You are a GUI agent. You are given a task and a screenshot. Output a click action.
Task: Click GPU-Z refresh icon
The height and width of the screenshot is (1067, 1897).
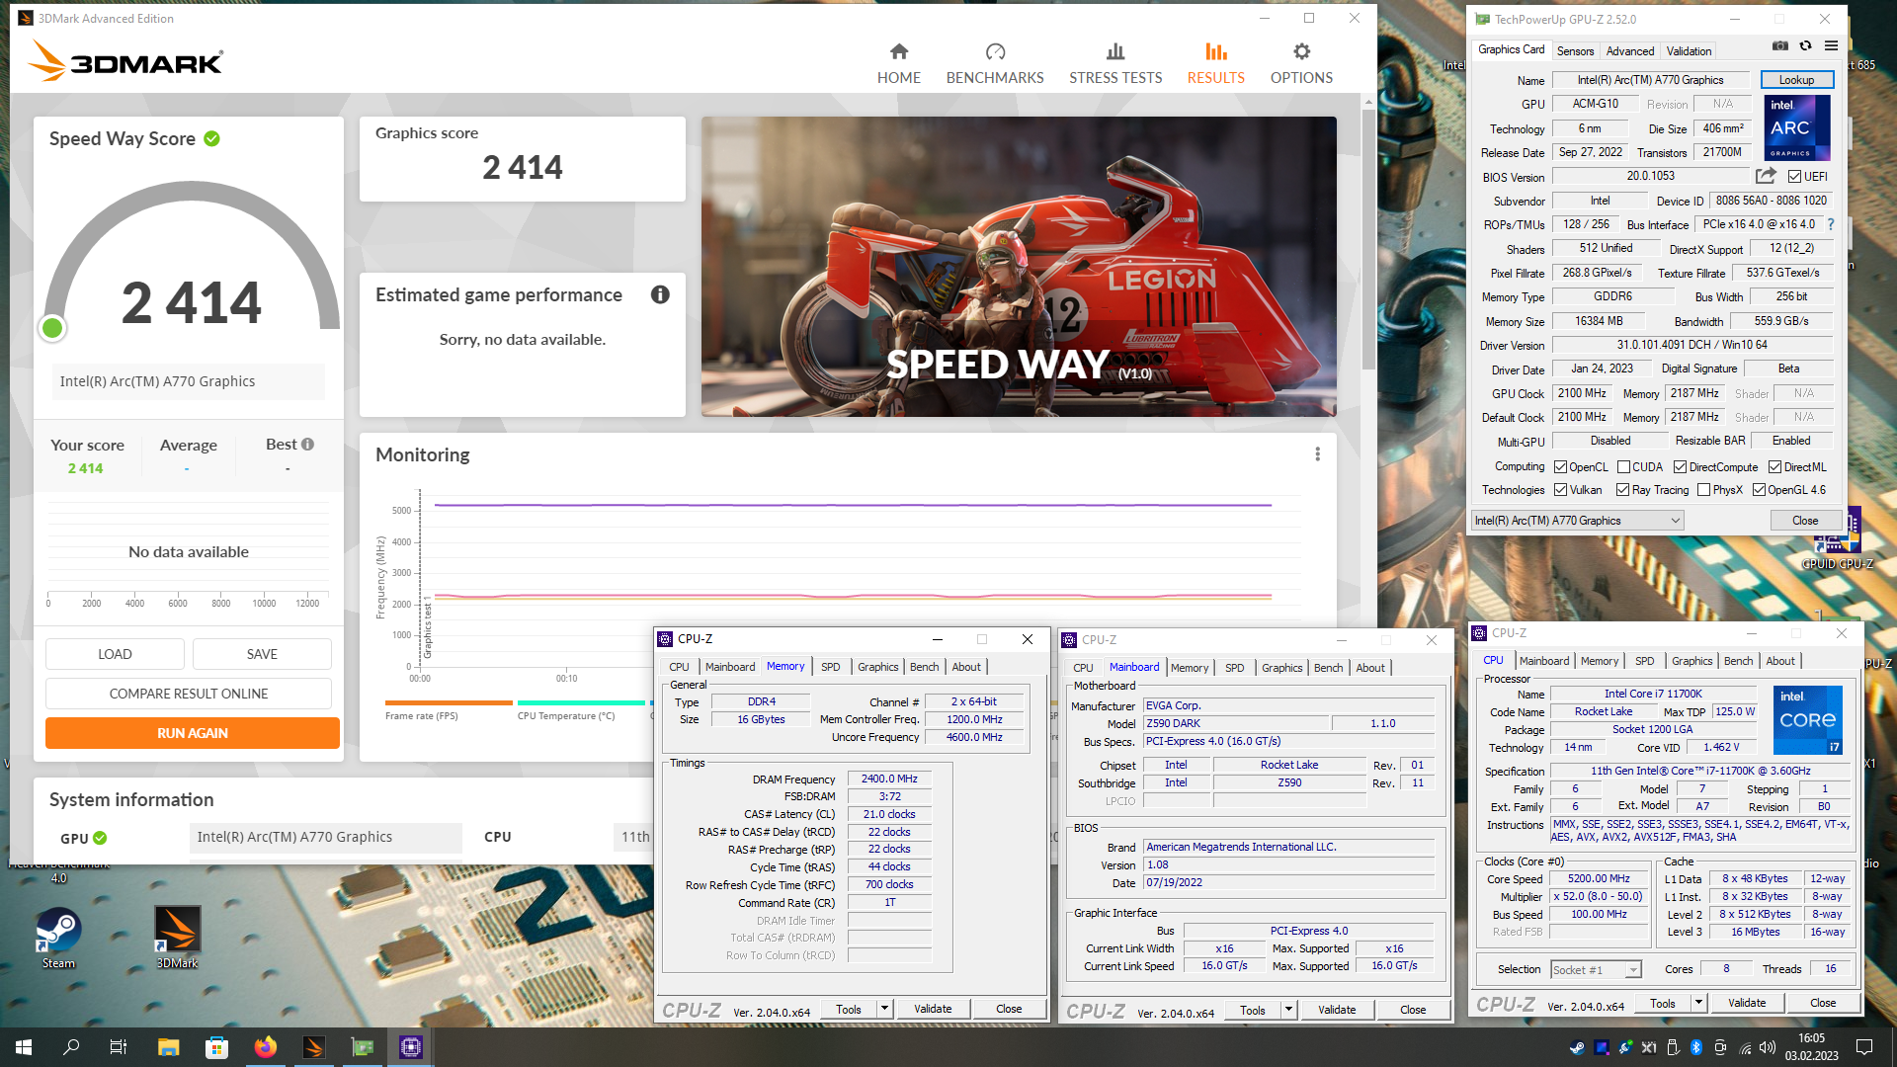pos(1805,46)
